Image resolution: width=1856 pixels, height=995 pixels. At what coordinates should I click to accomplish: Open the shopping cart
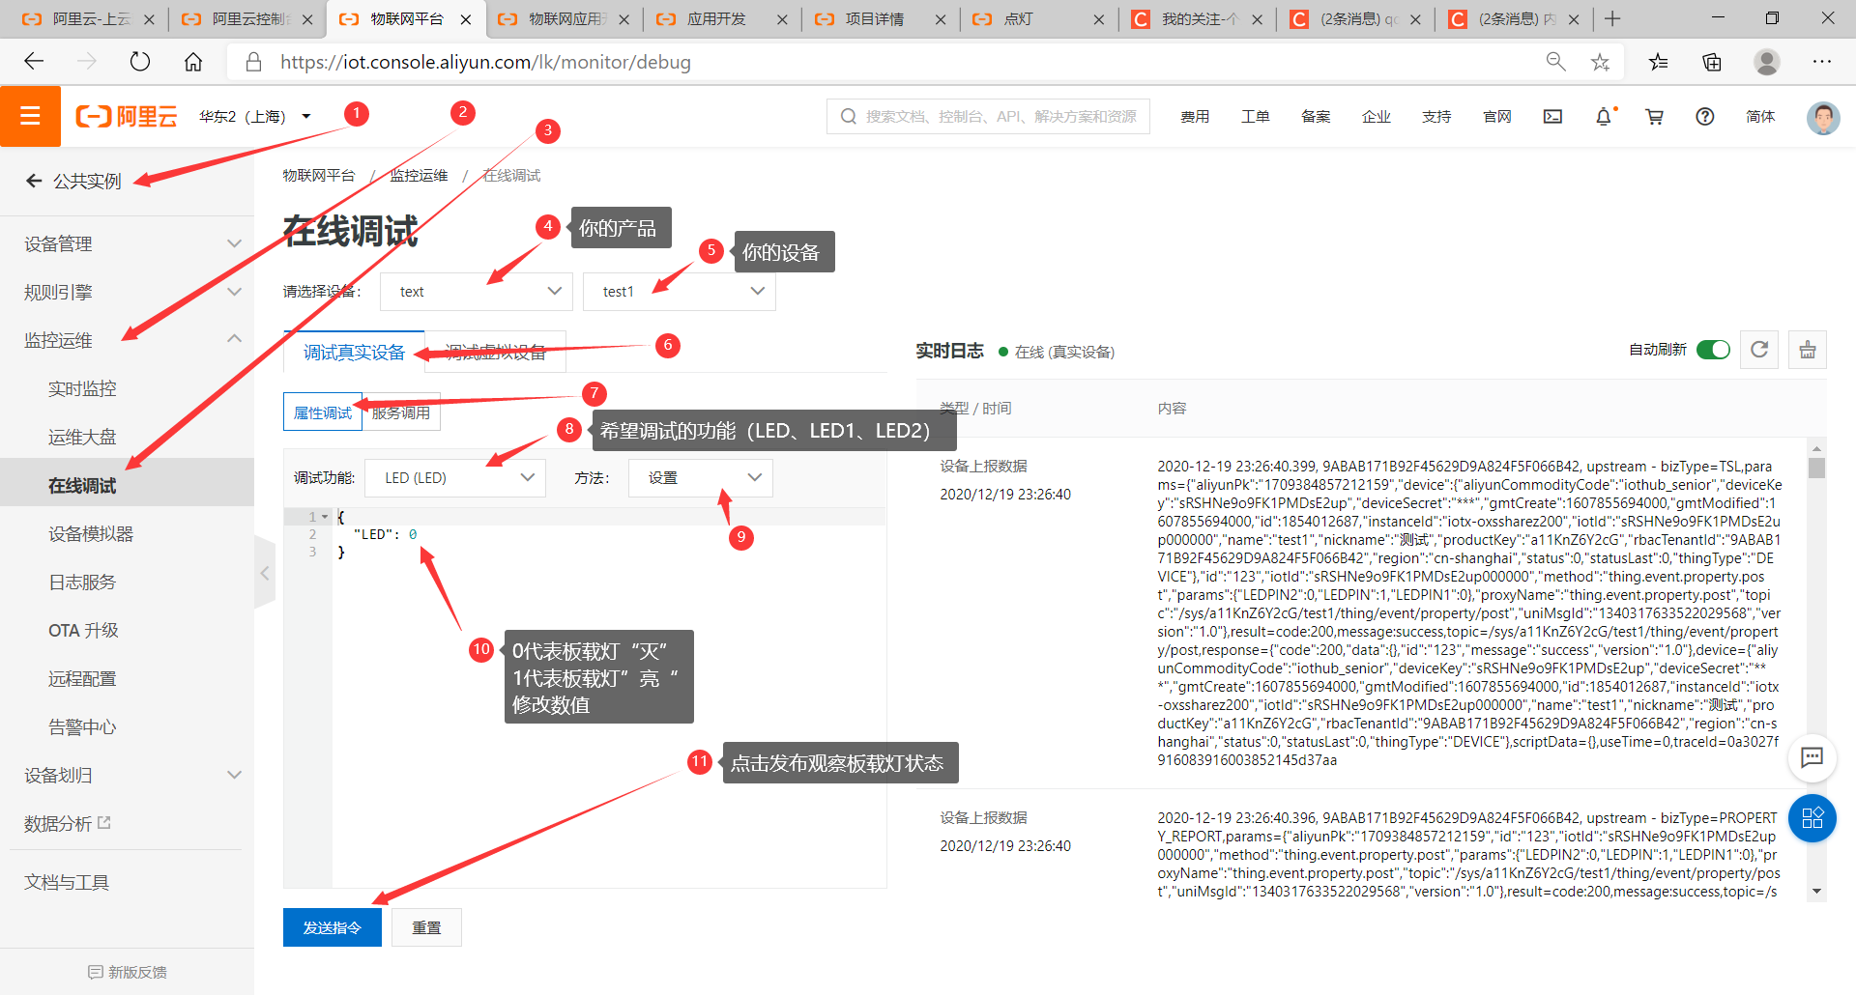point(1655,116)
